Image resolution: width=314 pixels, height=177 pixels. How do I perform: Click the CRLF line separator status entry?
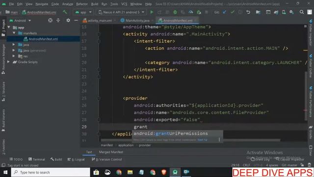246,165
